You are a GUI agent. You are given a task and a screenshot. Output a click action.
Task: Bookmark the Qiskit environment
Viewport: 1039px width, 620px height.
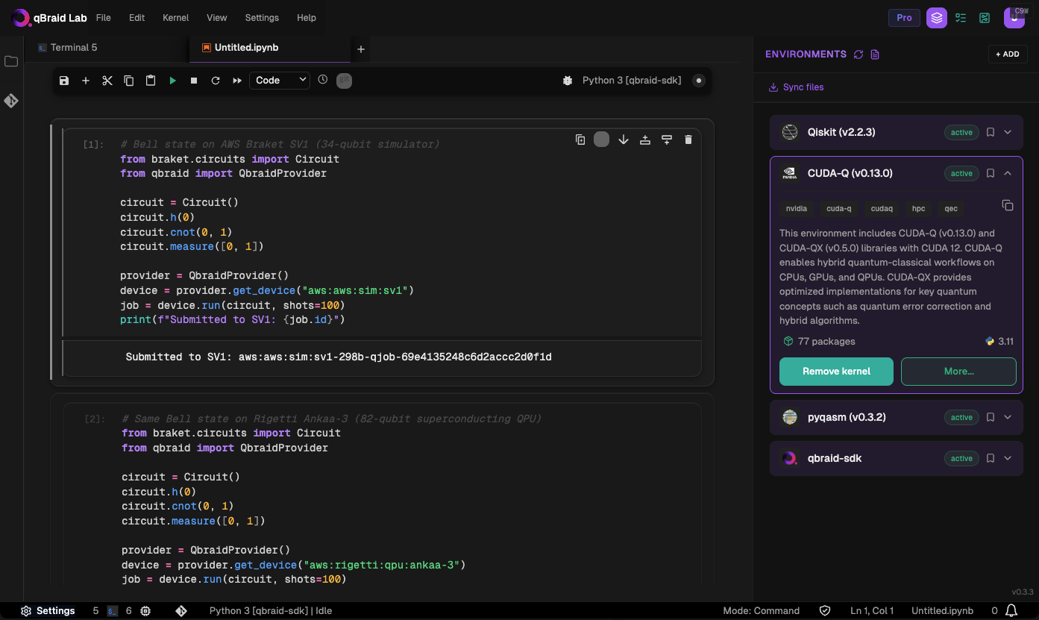point(991,132)
